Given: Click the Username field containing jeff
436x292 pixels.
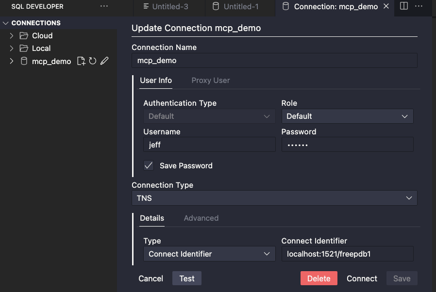Looking at the screenshot, I should coord(209,145).
